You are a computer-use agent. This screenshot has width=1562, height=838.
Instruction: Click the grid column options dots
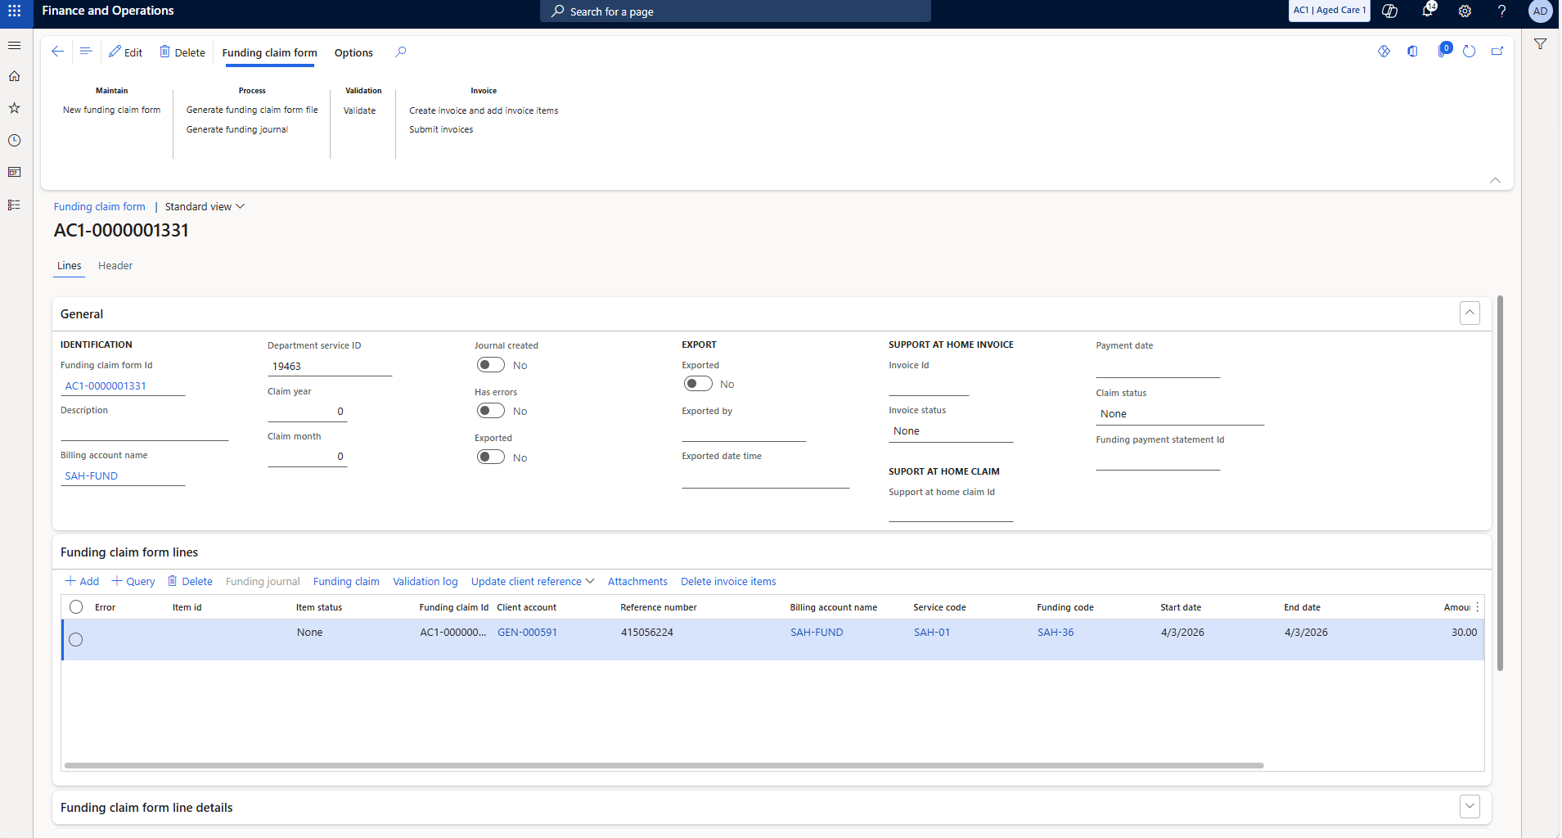[1477, 607]
